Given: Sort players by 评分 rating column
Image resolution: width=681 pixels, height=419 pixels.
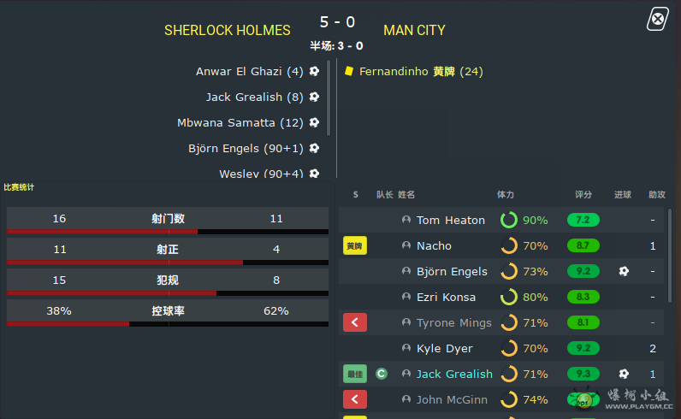Looking at the screenshot, I should [x=583, y=195].
